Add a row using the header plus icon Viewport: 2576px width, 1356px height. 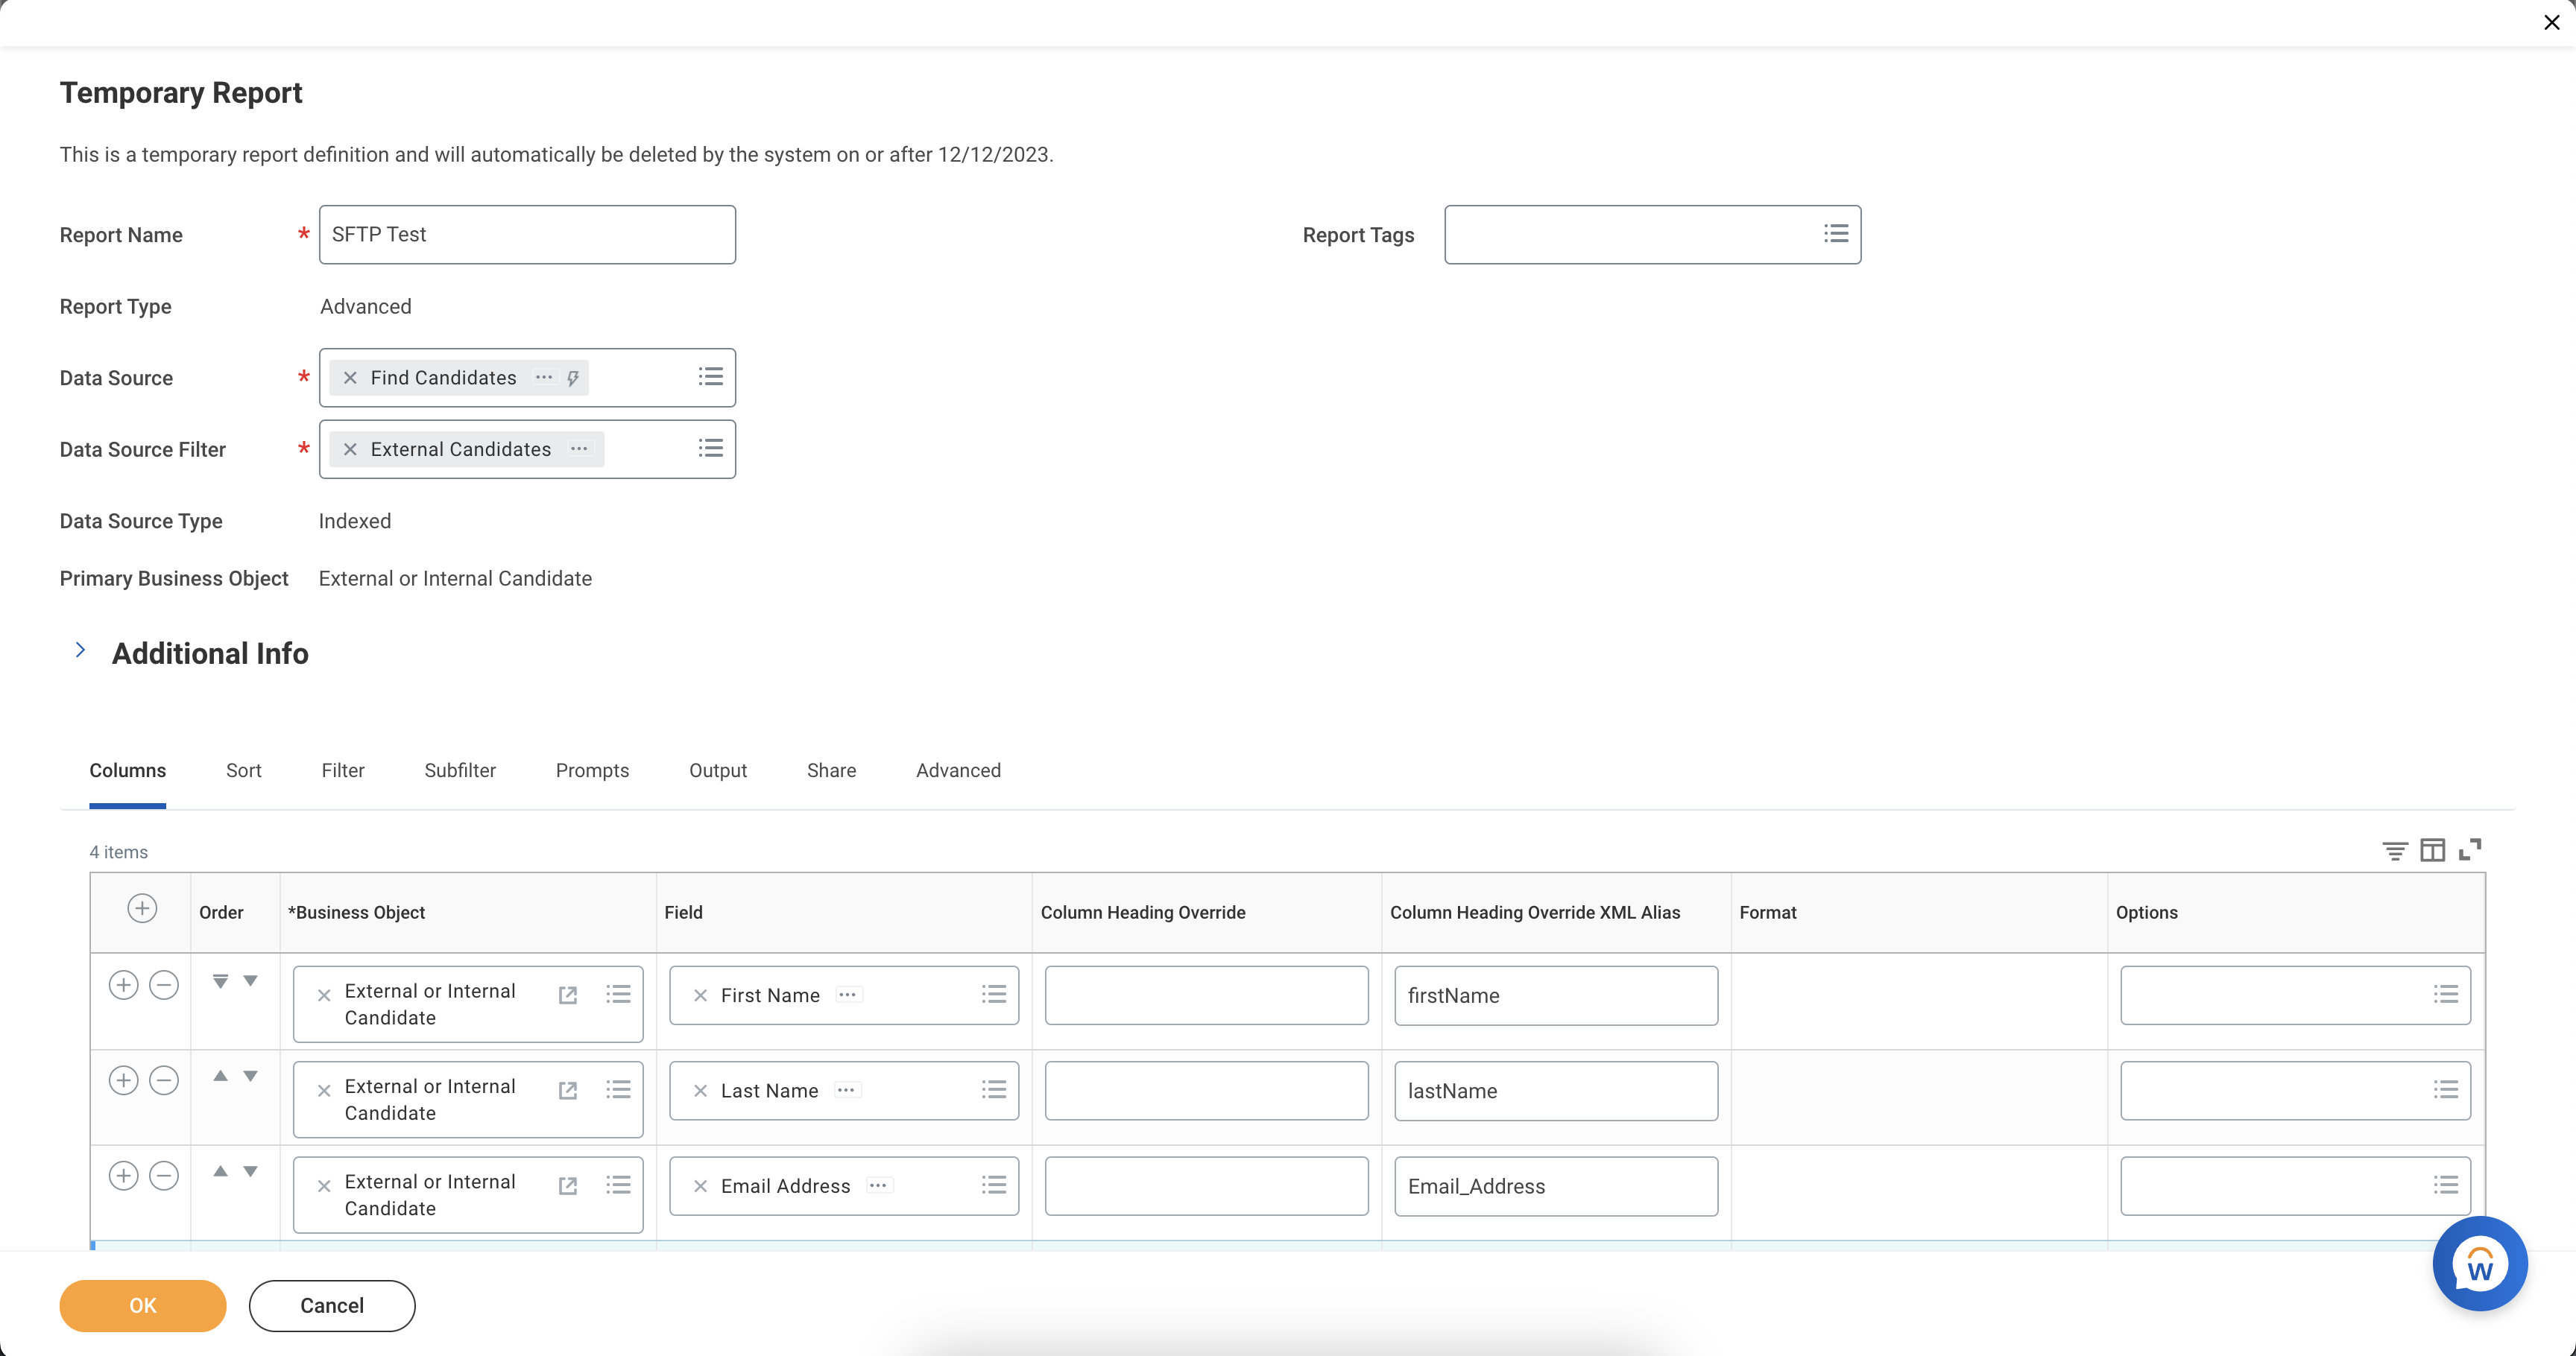[142, 908]
